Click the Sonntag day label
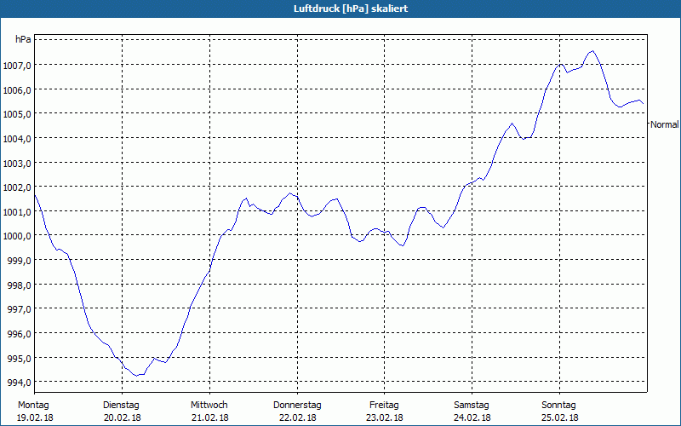 (x=558, y=406)
